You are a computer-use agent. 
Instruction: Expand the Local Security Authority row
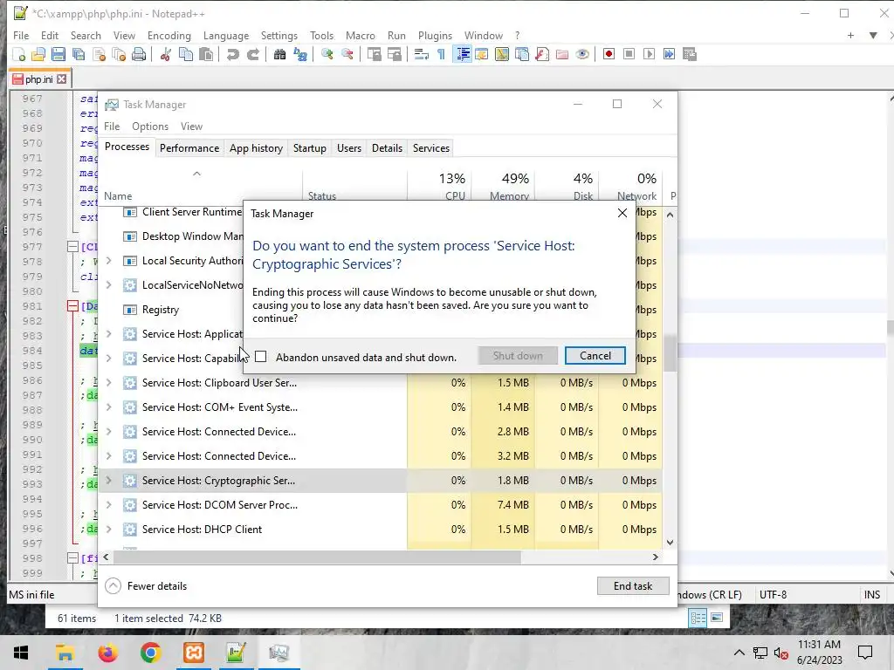click(x=109, y=260)
